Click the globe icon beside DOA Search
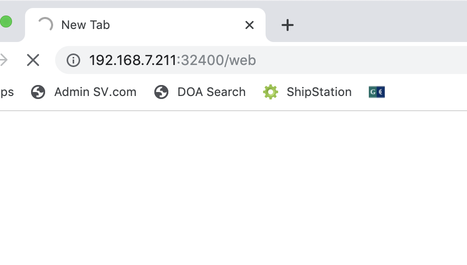Viewport: 467px width, 265px height. [161, 92]
